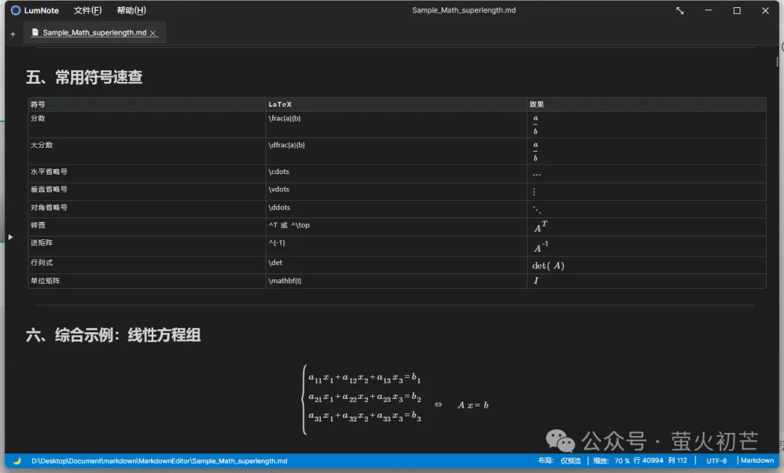Add a new tab with plus icon
The image size is (784, 473).
click(x=12, y=34)
